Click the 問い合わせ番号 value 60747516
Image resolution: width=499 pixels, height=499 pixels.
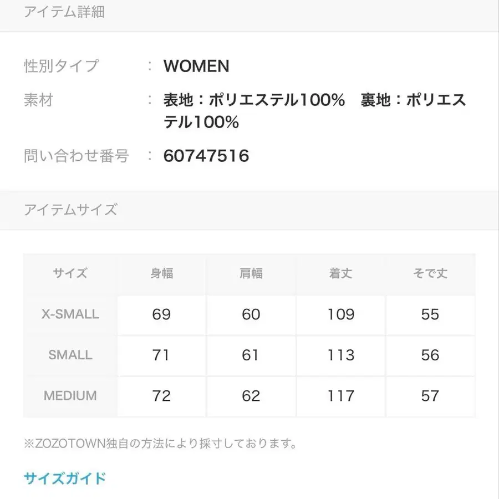coord(206,156)
